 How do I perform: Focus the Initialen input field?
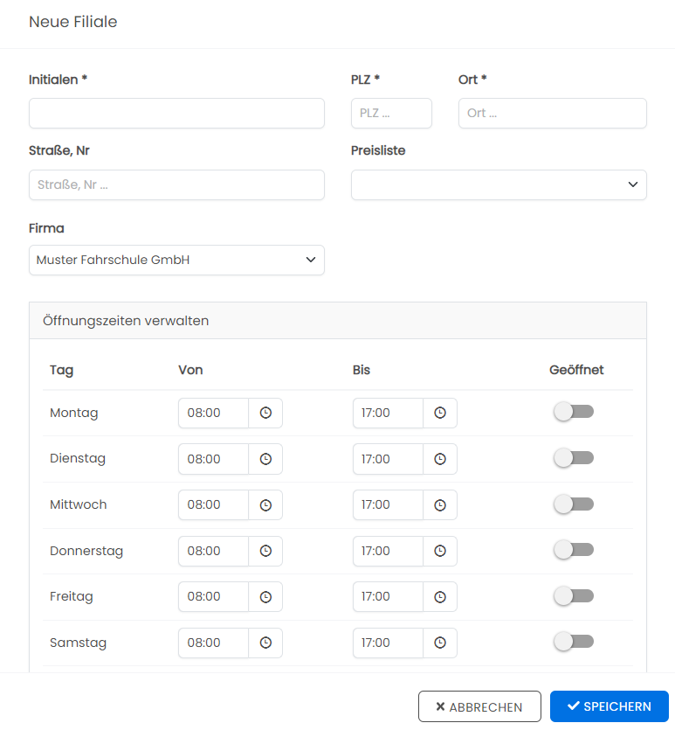click(x=176, y=113)
